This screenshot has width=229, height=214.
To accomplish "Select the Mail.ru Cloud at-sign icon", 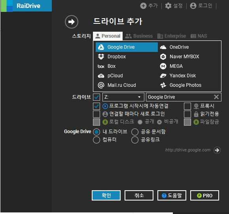I will tap(101, 85).
